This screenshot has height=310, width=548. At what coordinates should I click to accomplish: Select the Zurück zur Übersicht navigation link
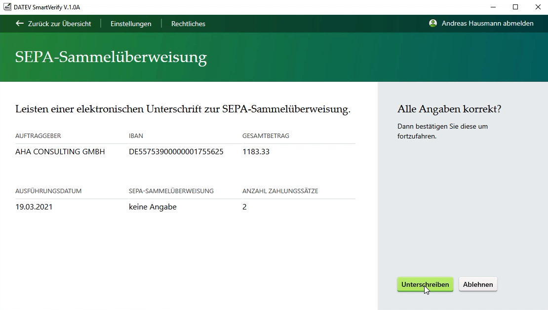pos(57,23)
